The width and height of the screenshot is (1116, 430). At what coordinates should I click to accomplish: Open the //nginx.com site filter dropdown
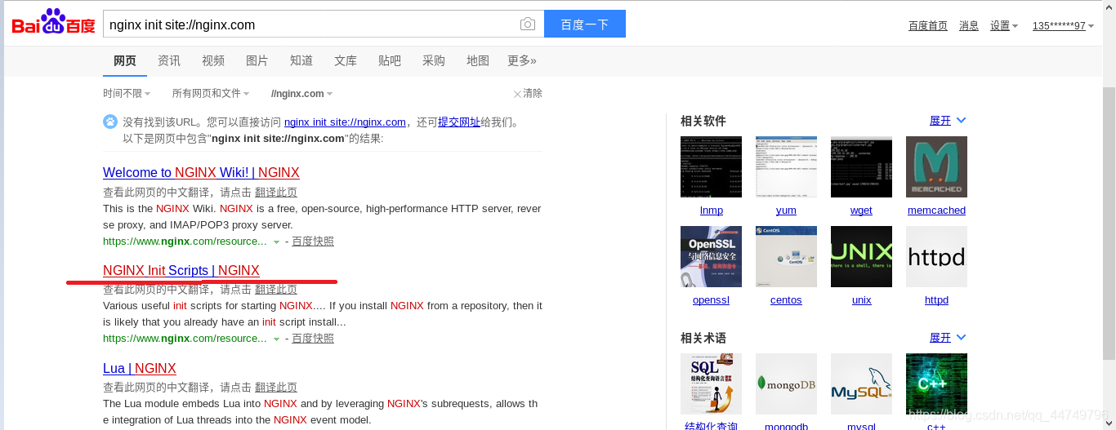[301, 94]
